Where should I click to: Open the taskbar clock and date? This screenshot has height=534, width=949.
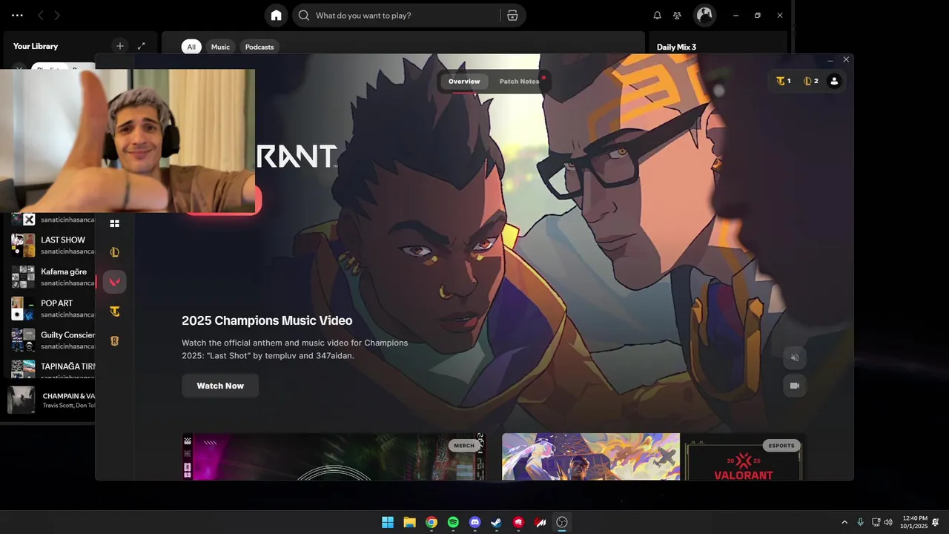coord(914,522)
